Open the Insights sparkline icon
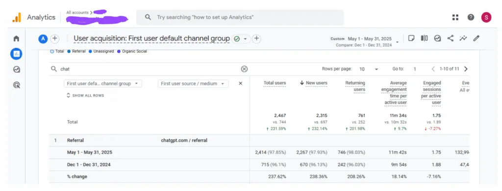This screenshot has height=191, width=502. (463, 38)
